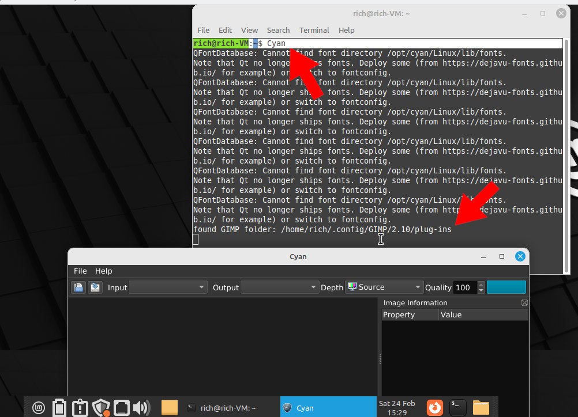The height and width of the screenshot is (417, 578).
Task: Launch Firefox from the taskbar
Action: click(x=434, y=407)
